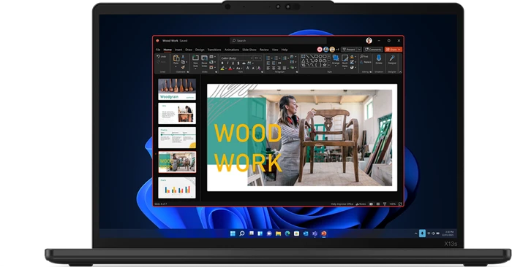
Task: Launch Microsoft Edge from taskbar
Action: click(x=287, y=233)
